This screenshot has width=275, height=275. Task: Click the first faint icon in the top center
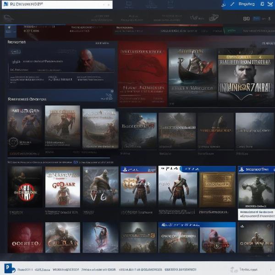(x=129, y=5)
